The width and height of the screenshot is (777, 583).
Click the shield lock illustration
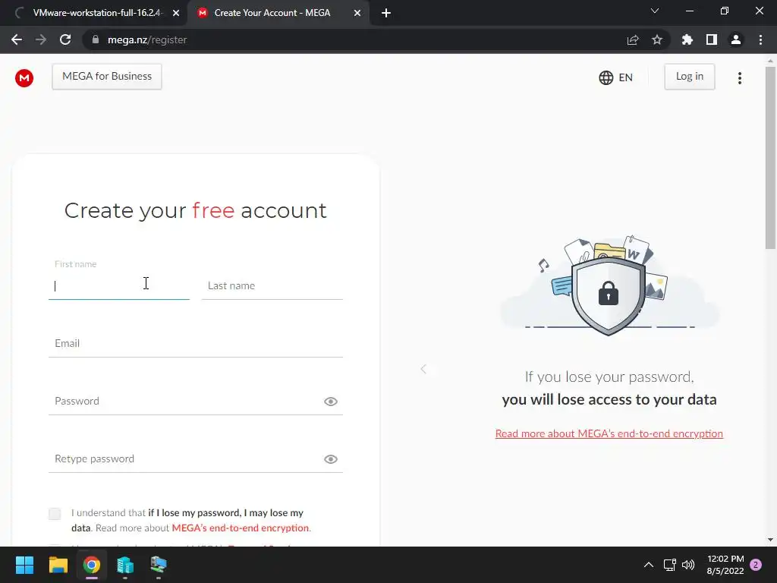pos(609,295)
